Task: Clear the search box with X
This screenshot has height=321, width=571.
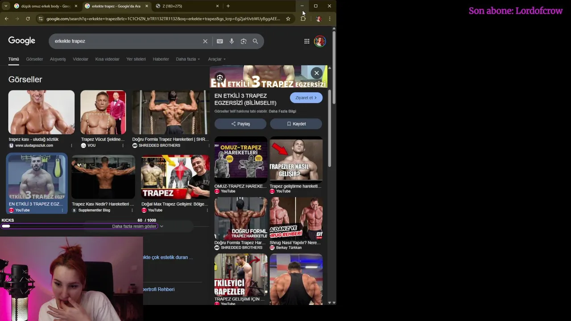Action: coord(205,41)
